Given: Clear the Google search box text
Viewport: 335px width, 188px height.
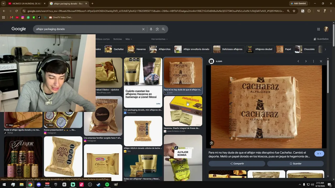Looking at the screenshot, I should point(143,29).
